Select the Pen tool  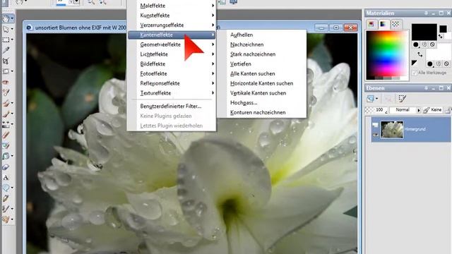(6, 198)
